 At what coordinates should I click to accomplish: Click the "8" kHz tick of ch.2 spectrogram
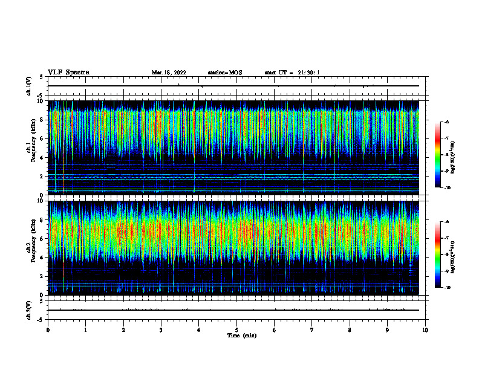[x=42, y=220]
